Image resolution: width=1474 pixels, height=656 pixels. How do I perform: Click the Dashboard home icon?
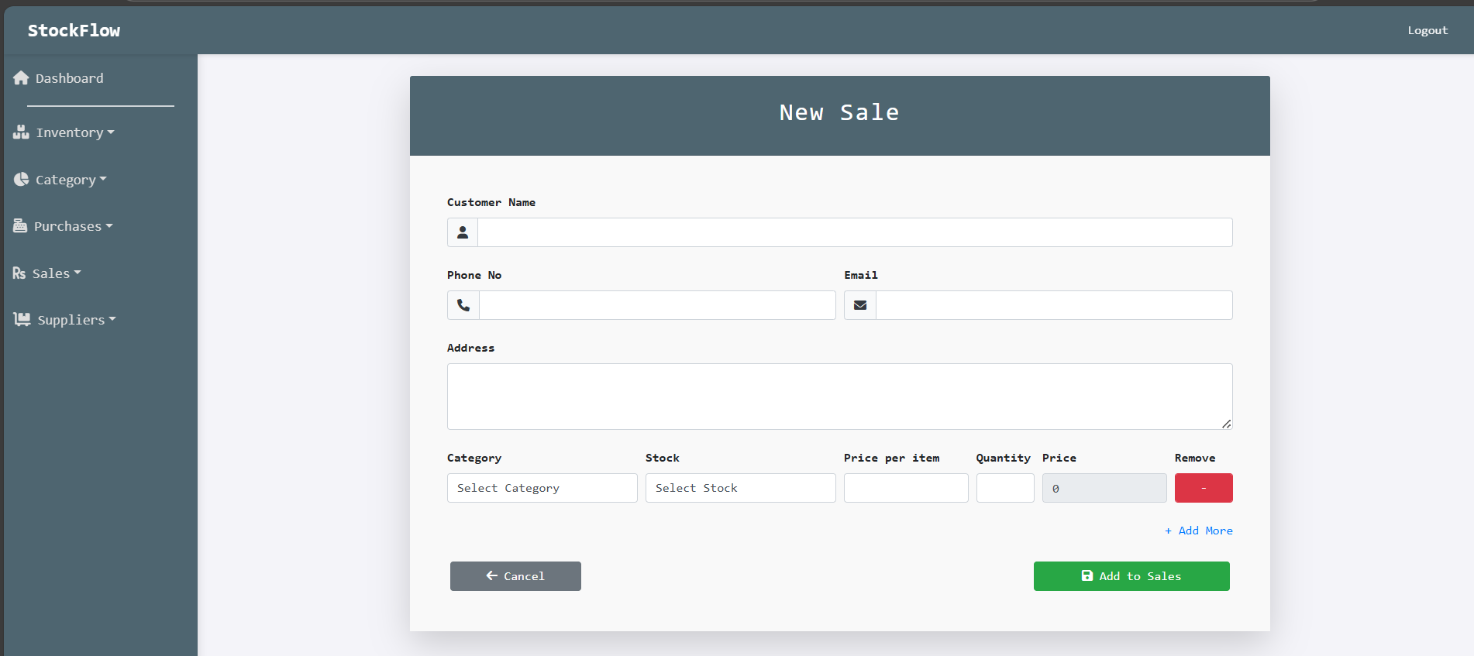(21, 78)
